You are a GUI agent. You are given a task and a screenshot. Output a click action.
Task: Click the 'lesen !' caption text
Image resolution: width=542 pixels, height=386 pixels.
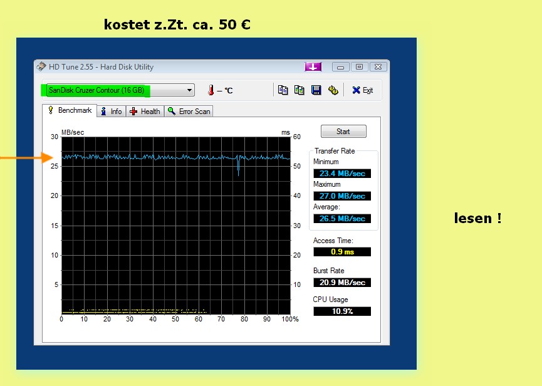(477, 218)
